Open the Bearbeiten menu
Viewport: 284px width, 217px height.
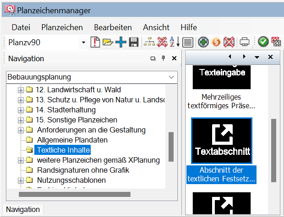coord(113,27)
